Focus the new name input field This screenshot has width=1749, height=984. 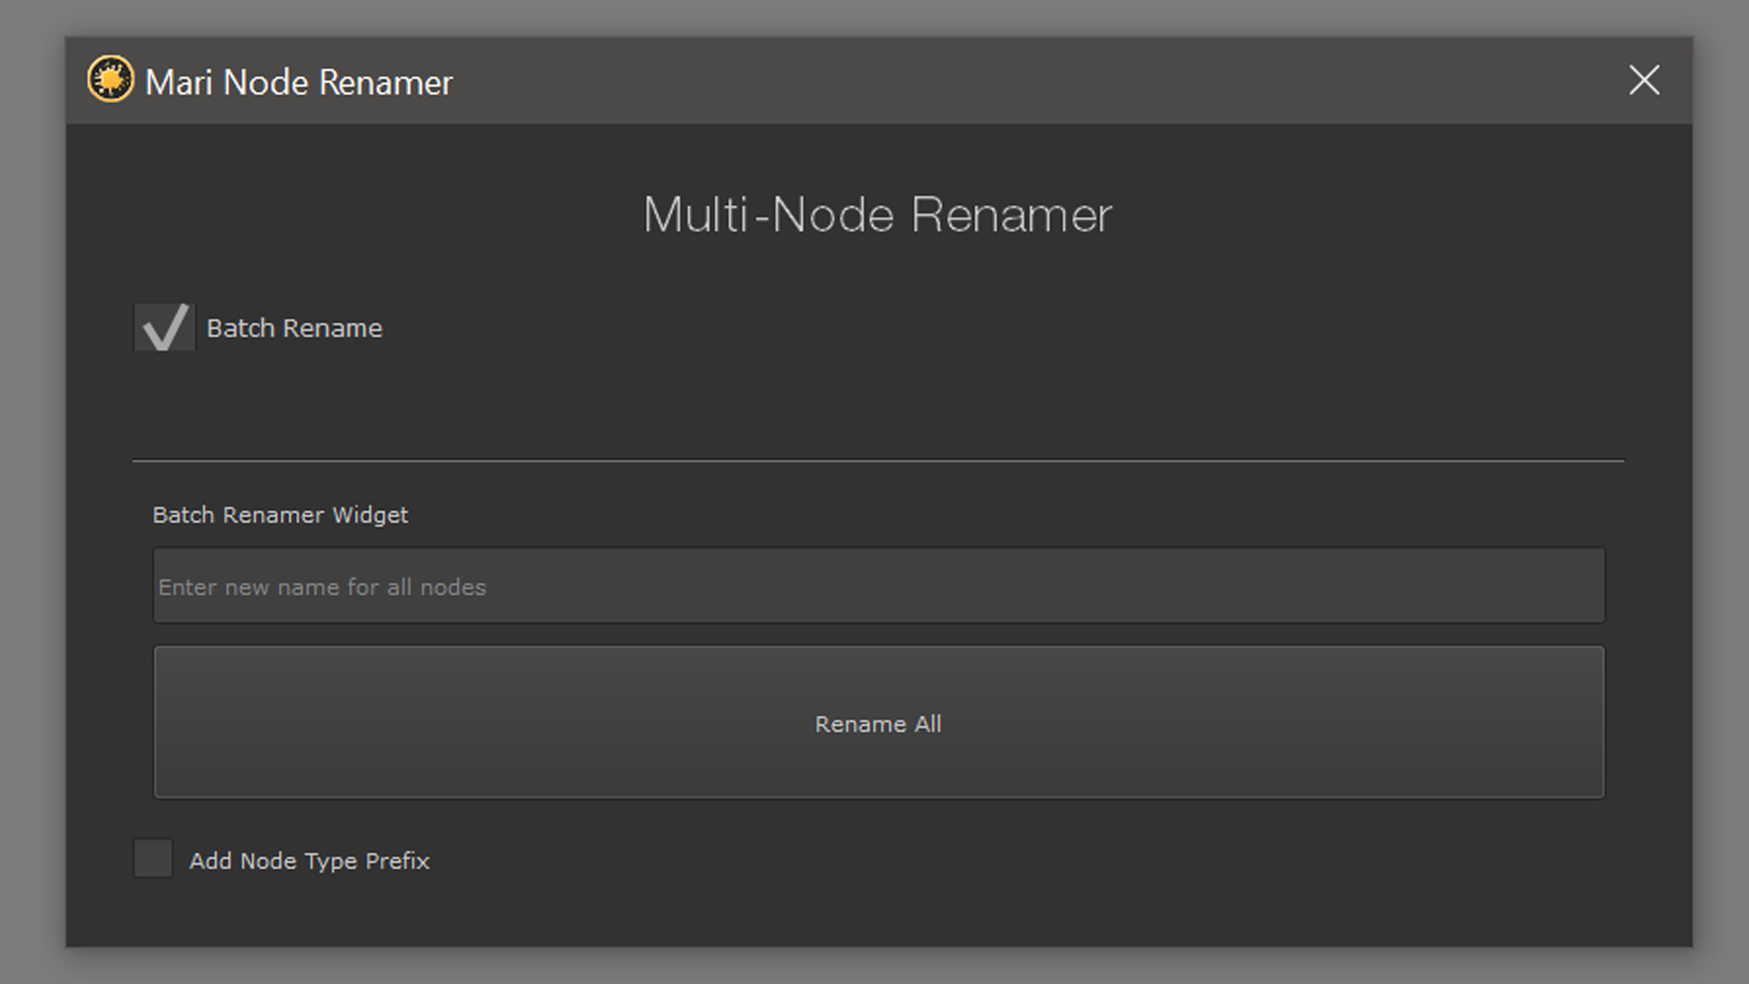click(878, 586)
